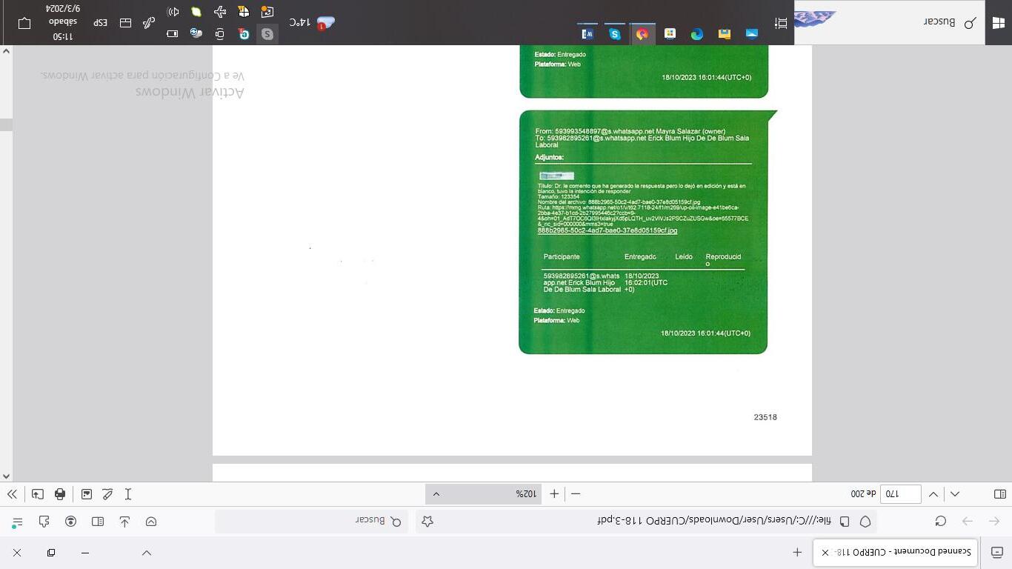The width and height of the screenshot is (1012, 569).
Task: Toggle the PDF viewer sidebar button
Action: (x=999, y=494)
